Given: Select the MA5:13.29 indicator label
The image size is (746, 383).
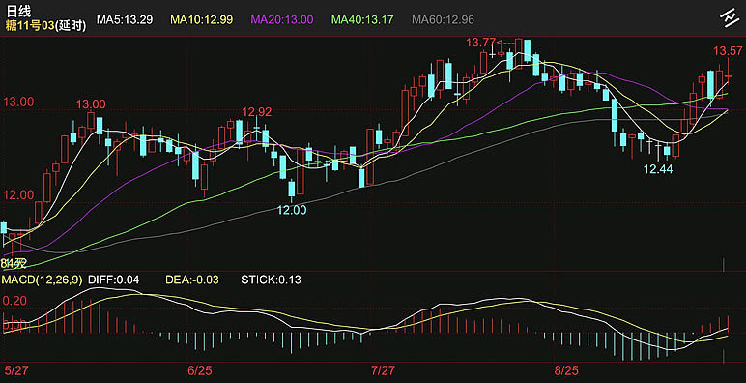Looking at the screenshot, I should click(x=125, y=19).
